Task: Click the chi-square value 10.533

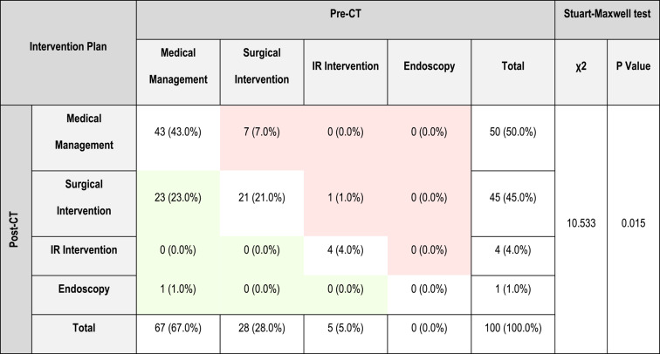Action: [580, 222]
